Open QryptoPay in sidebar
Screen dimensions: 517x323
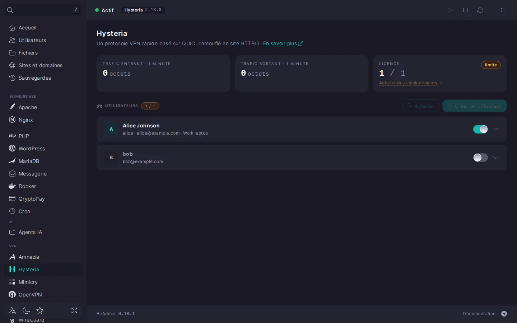pyautogui.click(x=43, y=199)
